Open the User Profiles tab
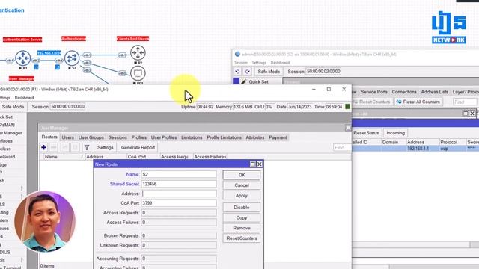Viewport: 479px width, 269px height. point(164,137)
